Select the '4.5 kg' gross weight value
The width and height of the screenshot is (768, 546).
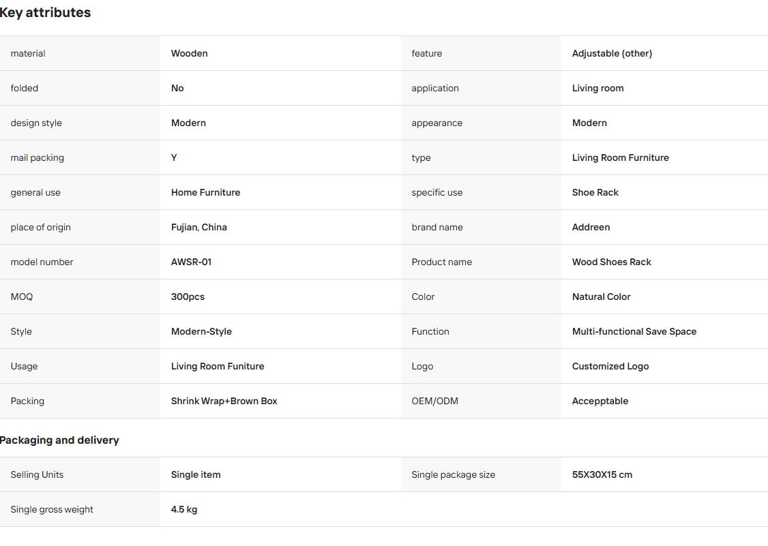[x=184, y=509]
